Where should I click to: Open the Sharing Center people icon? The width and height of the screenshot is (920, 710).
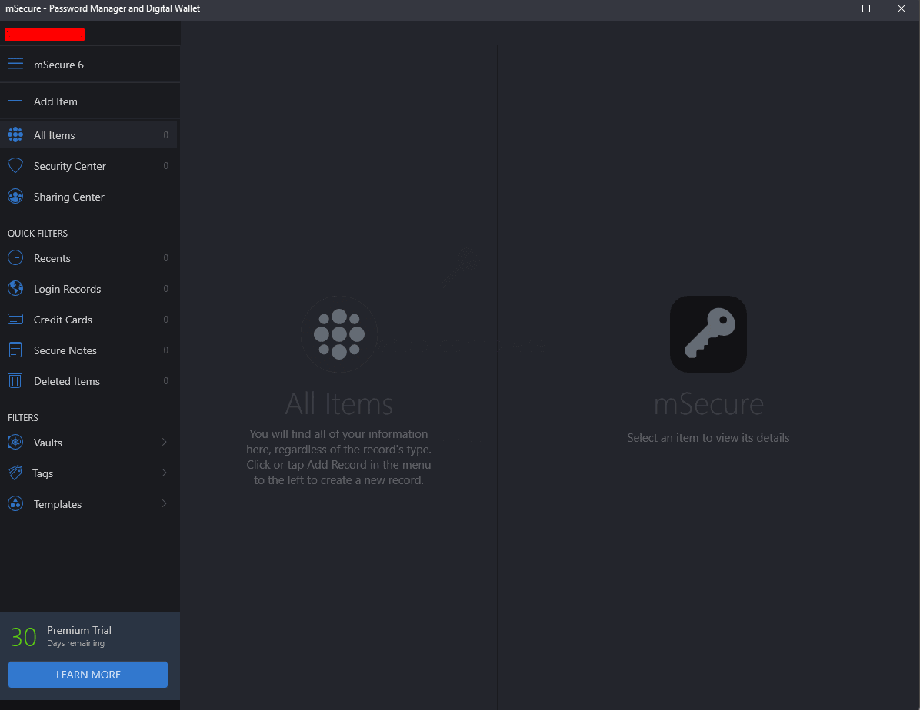point(15,197)
